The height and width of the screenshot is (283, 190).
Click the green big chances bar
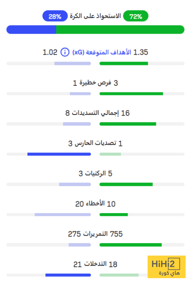(x=131, y=94)
